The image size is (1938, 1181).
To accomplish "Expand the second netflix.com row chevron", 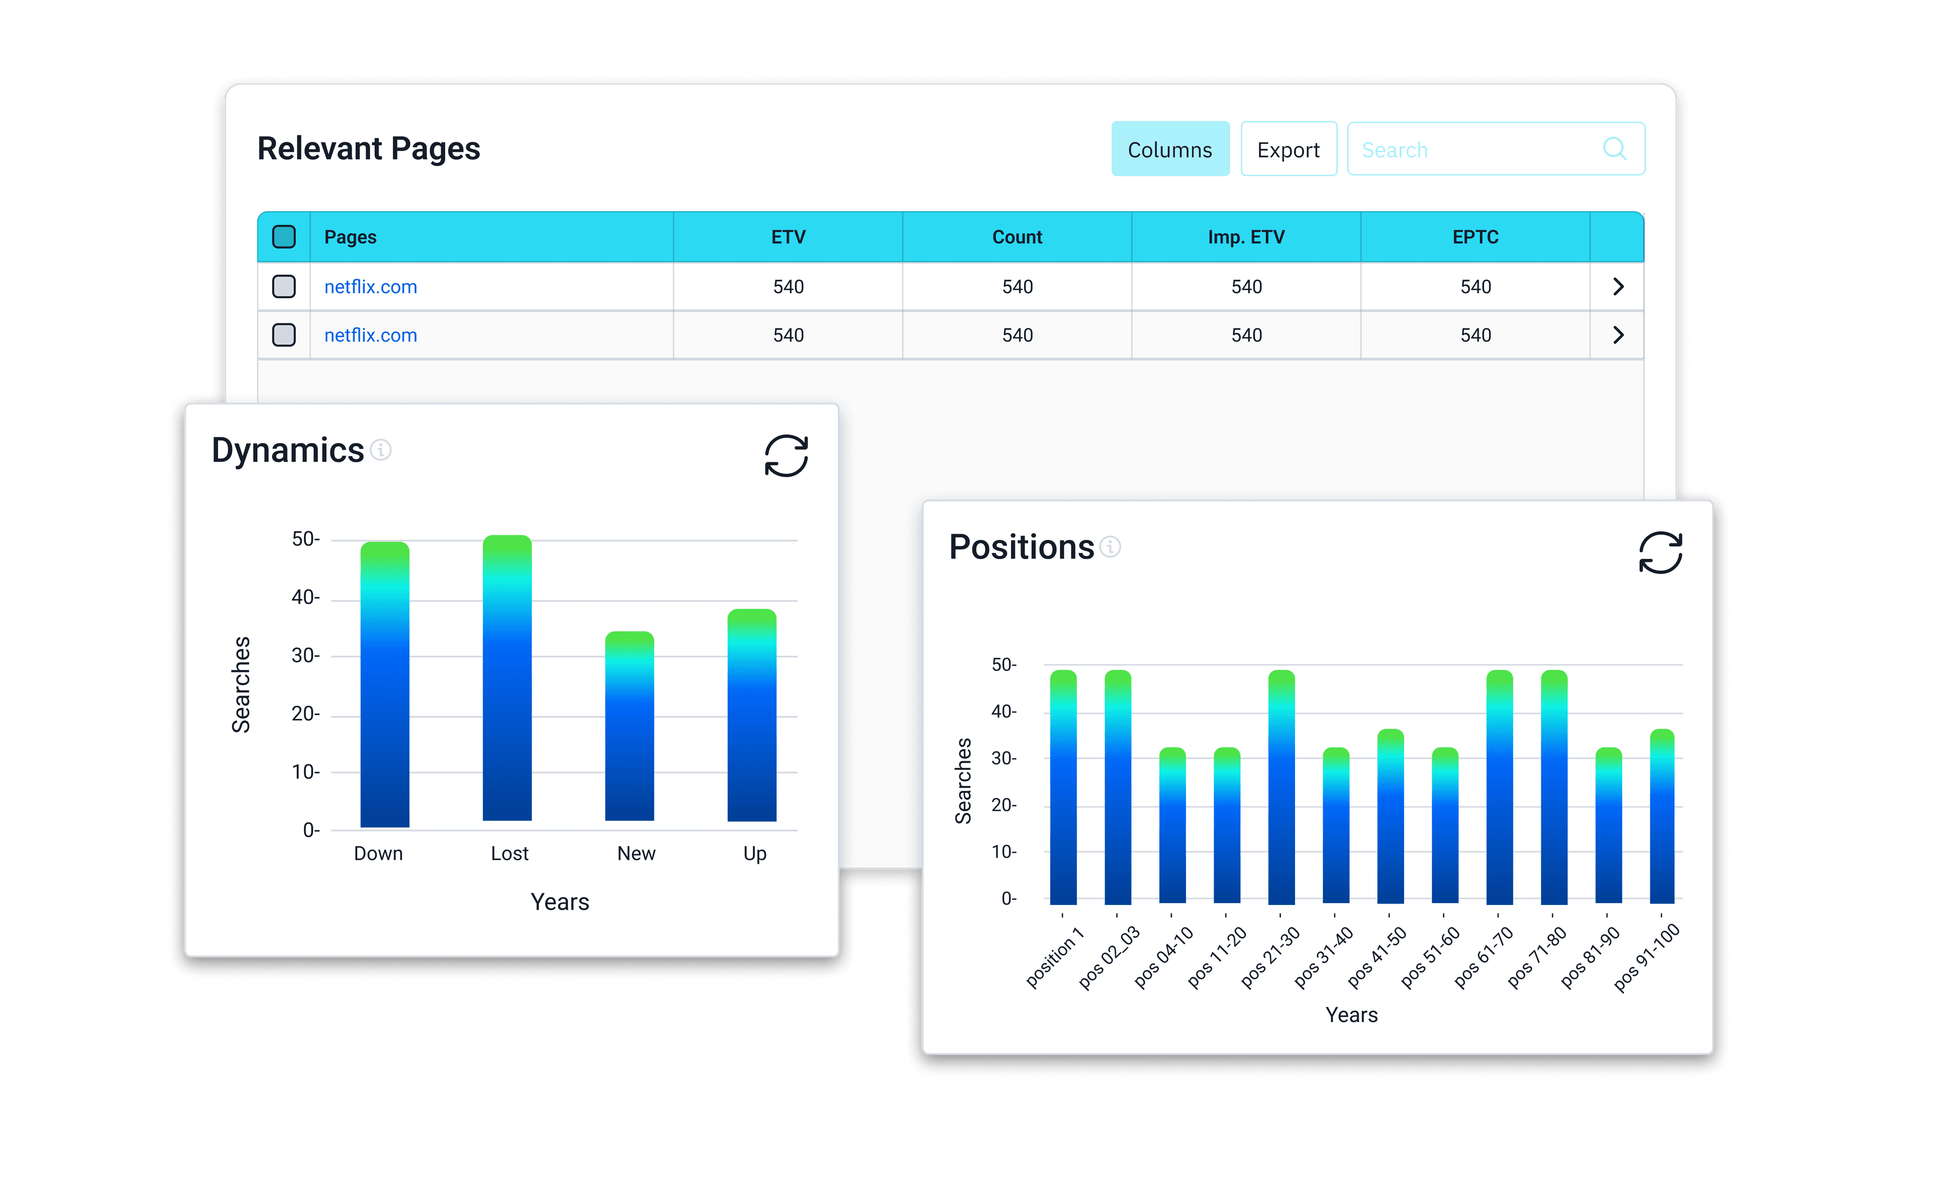I will coord(1618,335).
